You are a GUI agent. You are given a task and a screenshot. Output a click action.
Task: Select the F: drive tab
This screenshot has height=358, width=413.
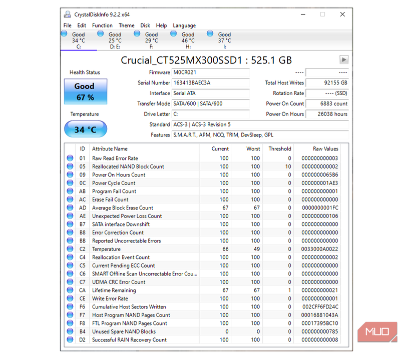[152, 40]
